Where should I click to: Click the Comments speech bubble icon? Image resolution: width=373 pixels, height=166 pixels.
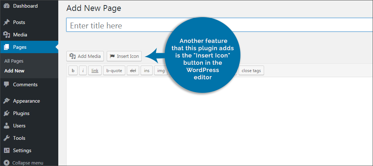(7, 85)
